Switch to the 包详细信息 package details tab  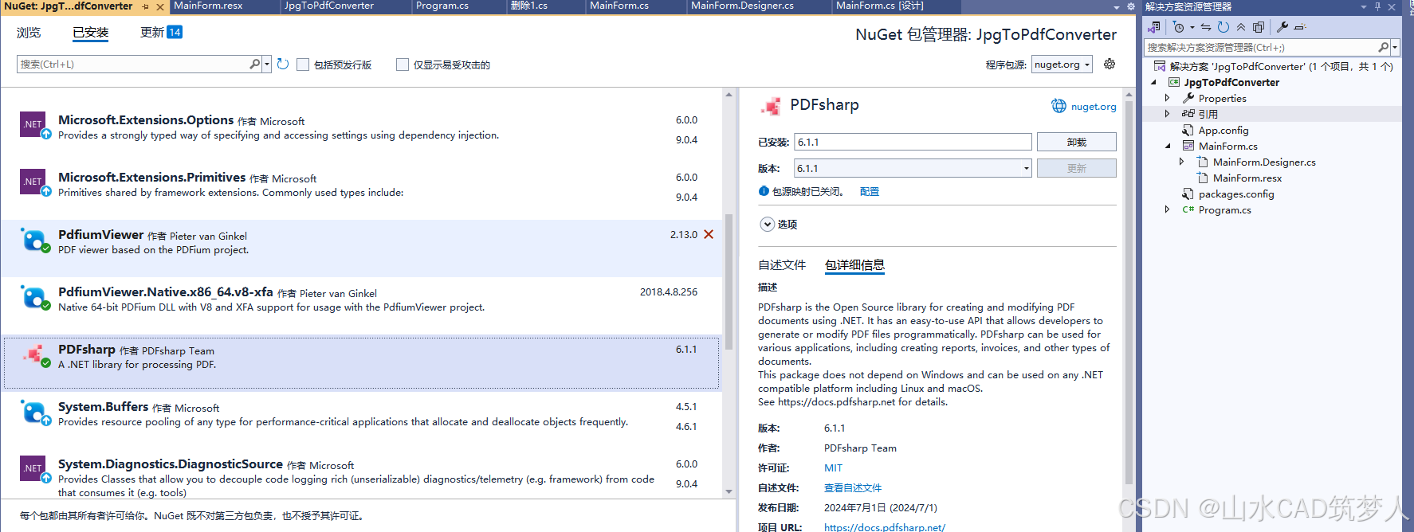pyautogui.click(x=854, y=265)
